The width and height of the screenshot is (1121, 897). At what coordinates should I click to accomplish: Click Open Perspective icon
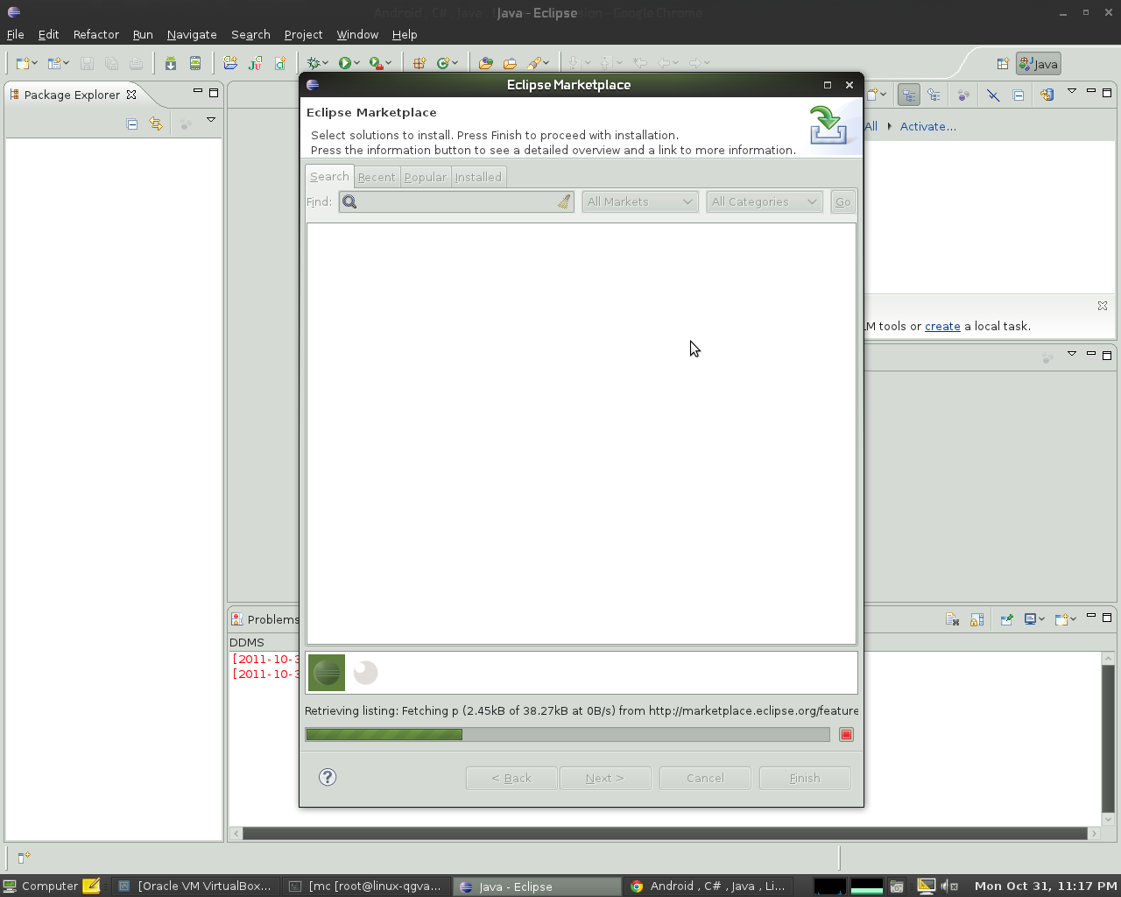tap(1003, 64)
